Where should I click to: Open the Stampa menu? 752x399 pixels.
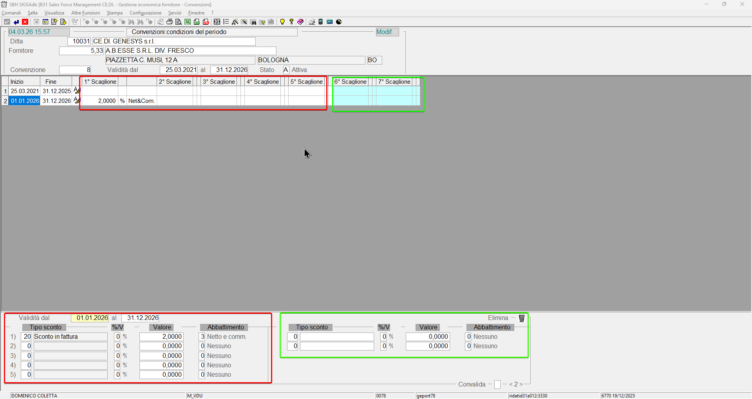[114, 13]
